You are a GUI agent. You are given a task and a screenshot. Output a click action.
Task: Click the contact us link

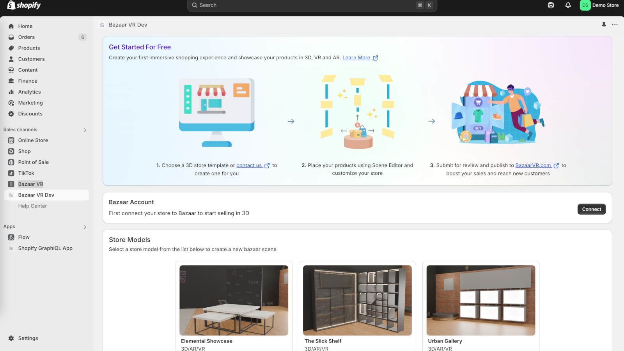[x=253, y=165]
